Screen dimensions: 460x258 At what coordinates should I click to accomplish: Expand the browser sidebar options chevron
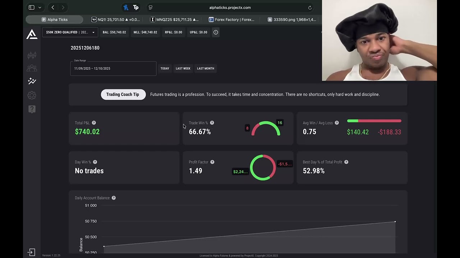(40, 8)
